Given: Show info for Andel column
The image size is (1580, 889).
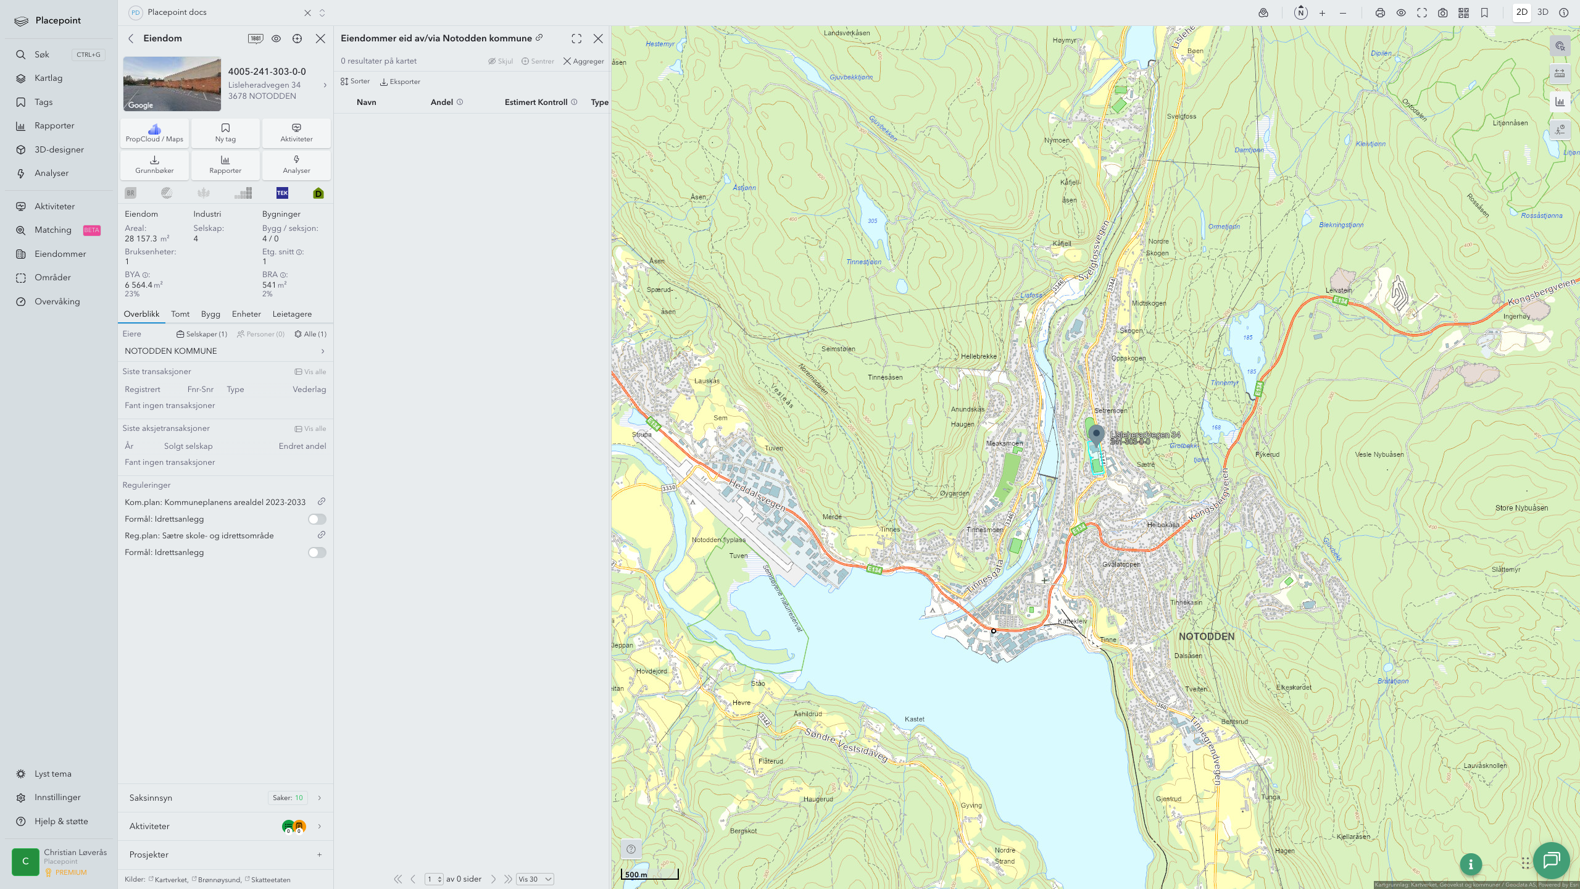Looking at the screenshot, I should click(460, 102).
